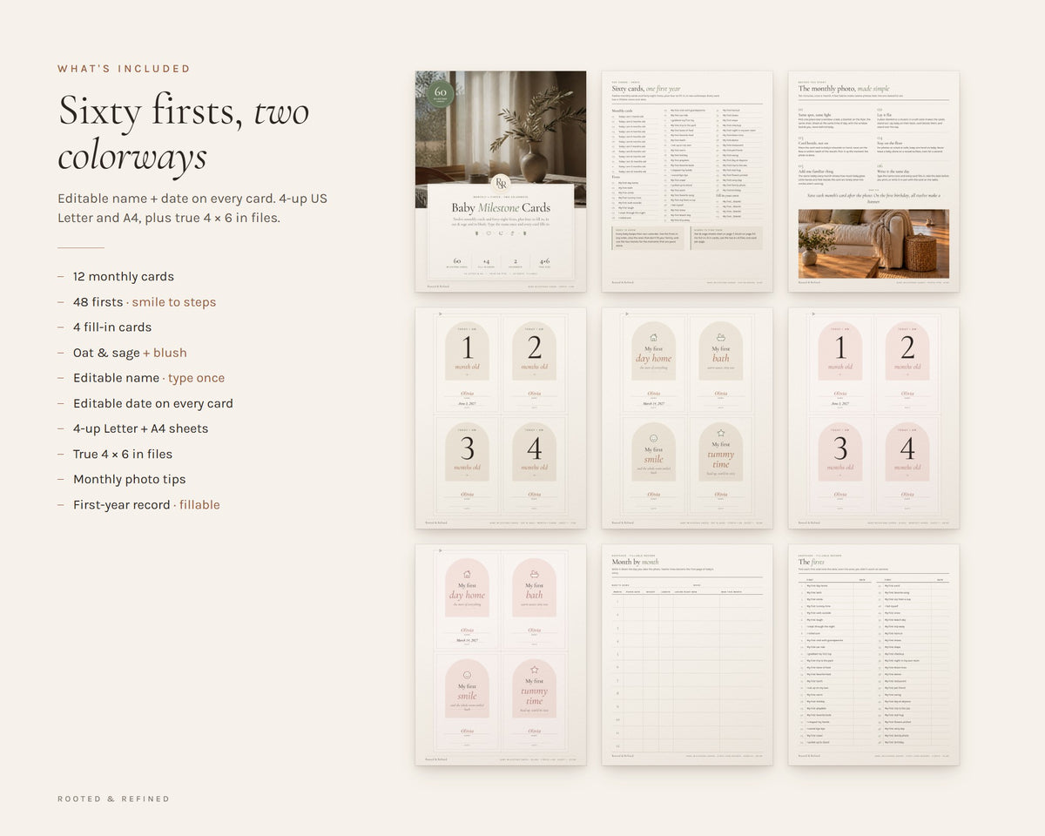Viewport: 1045px width, 836px height.
Task: Click the green 60 badge on the cover
Action: coord(441,93)
